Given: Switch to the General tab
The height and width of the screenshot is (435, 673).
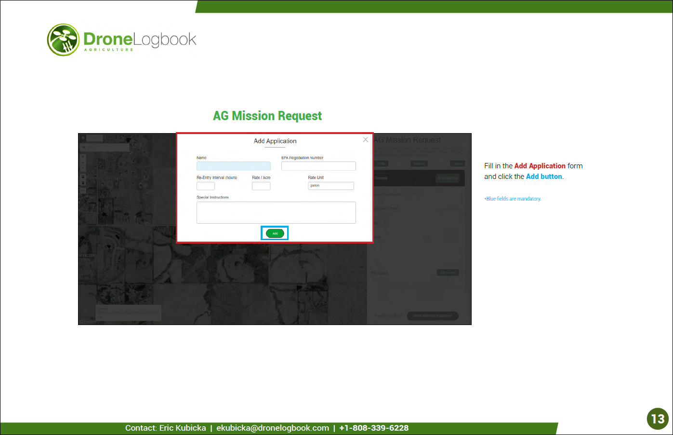Looking at the screenshot, I should 381,178.
